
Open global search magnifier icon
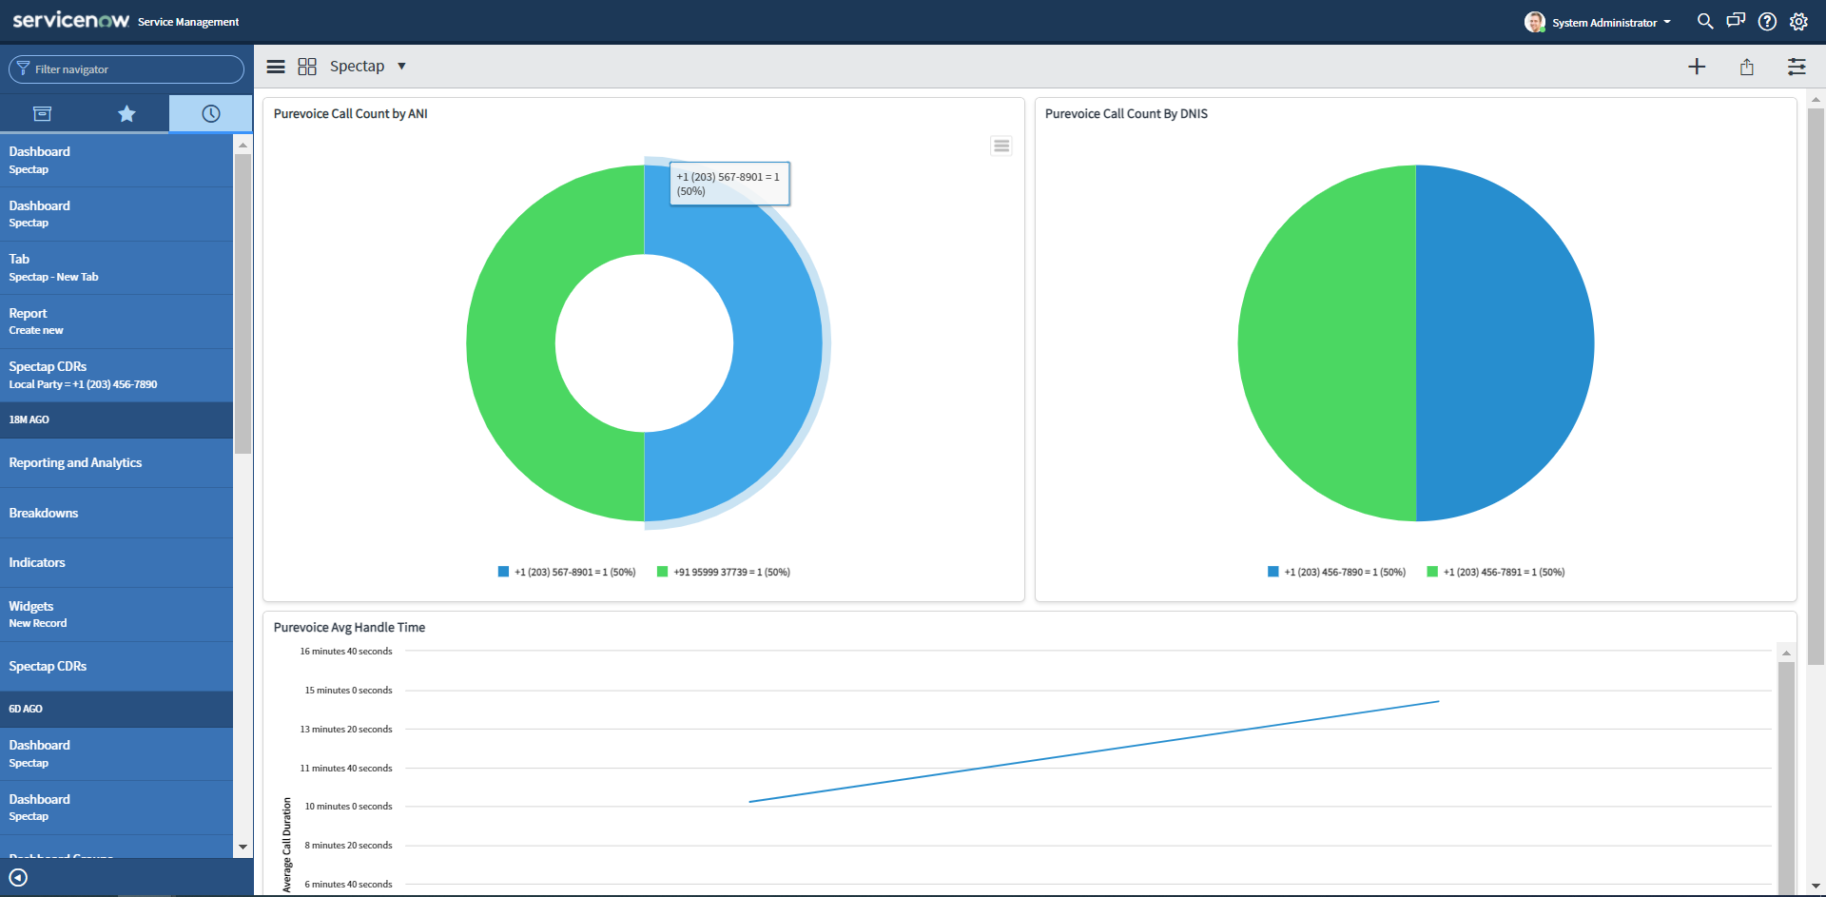point(1705,21)
